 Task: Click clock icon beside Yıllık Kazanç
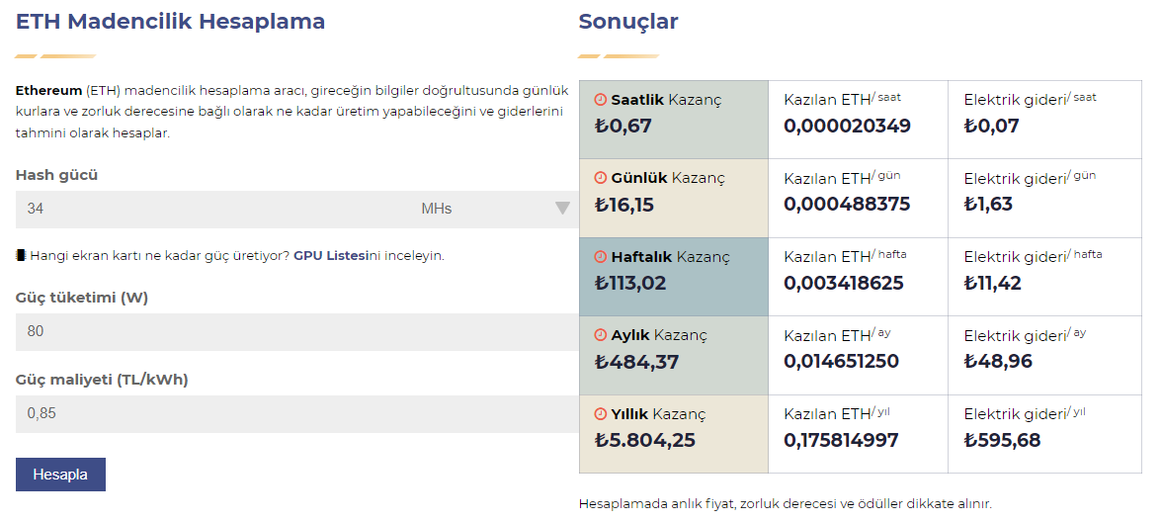point(600,414)
